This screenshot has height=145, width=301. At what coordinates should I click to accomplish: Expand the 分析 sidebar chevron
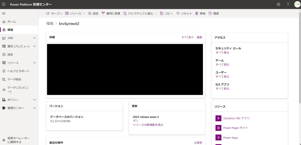pyautogui.click(x=35, y=38)
